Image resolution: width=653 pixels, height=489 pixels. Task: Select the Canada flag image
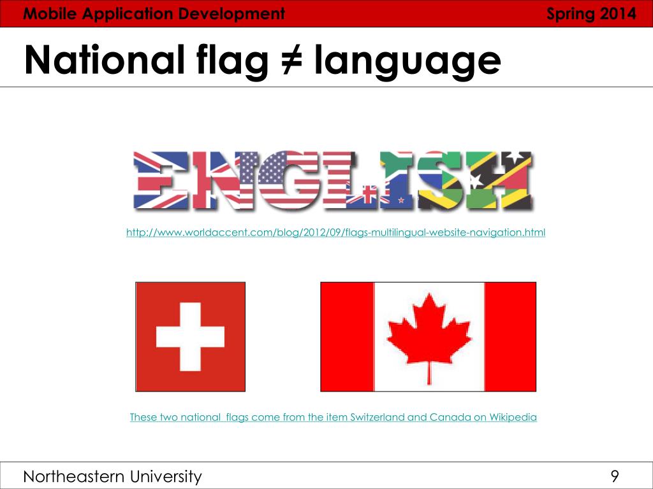428,337
